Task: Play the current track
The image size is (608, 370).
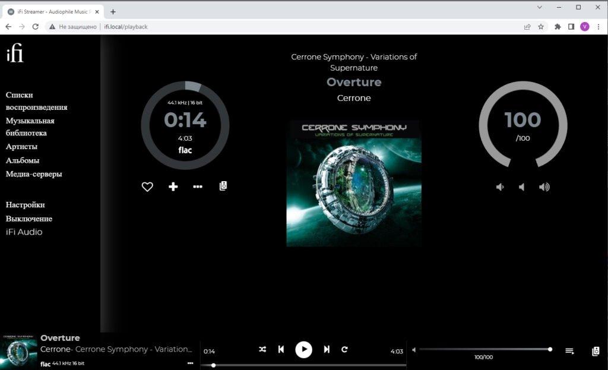Action: tap(303, 349)
